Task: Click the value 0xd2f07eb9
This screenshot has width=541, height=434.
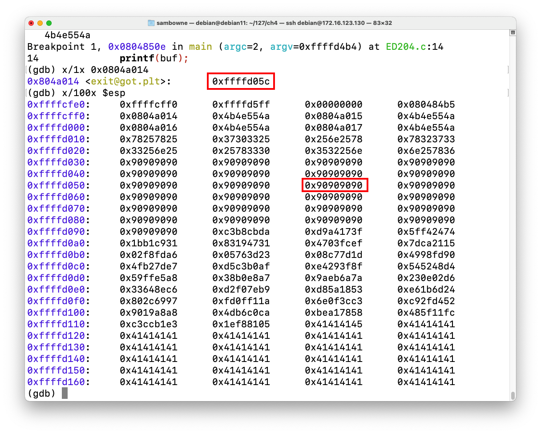Action: 241,289
